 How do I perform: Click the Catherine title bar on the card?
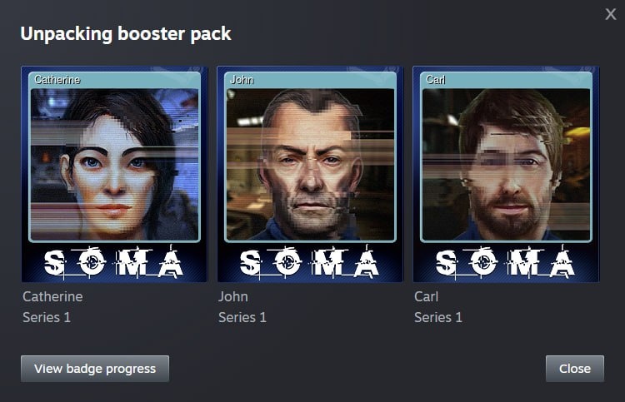pos(114,80)
